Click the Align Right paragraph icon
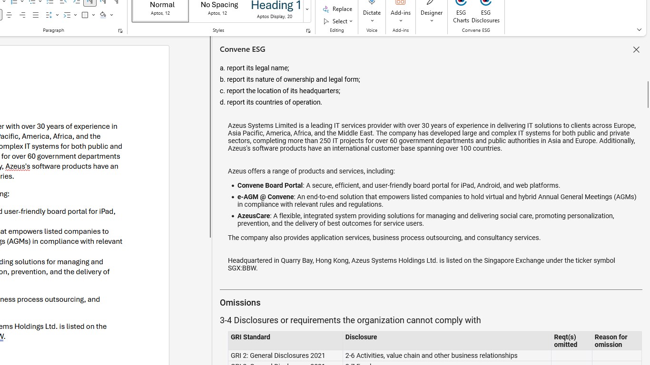Screen dimensions: 650x365 point(22,15)
